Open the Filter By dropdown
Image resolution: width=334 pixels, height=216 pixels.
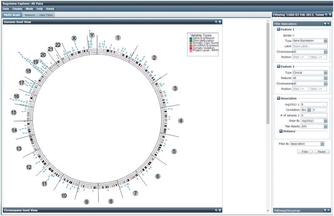click(x=322, y=144)
